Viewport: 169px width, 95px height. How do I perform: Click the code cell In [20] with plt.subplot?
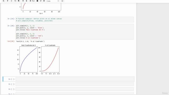74,32
